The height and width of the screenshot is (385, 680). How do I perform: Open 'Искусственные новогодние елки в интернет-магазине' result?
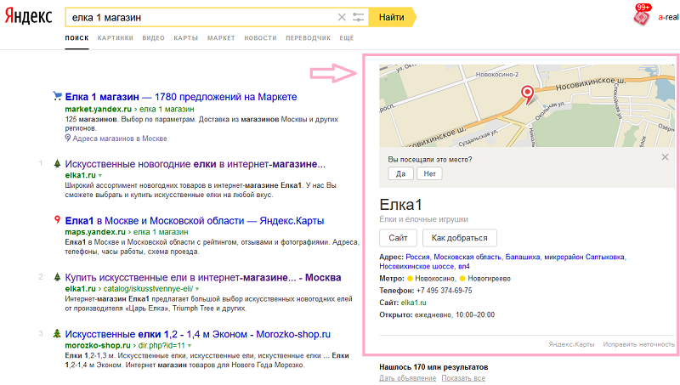tap(195, 164)
